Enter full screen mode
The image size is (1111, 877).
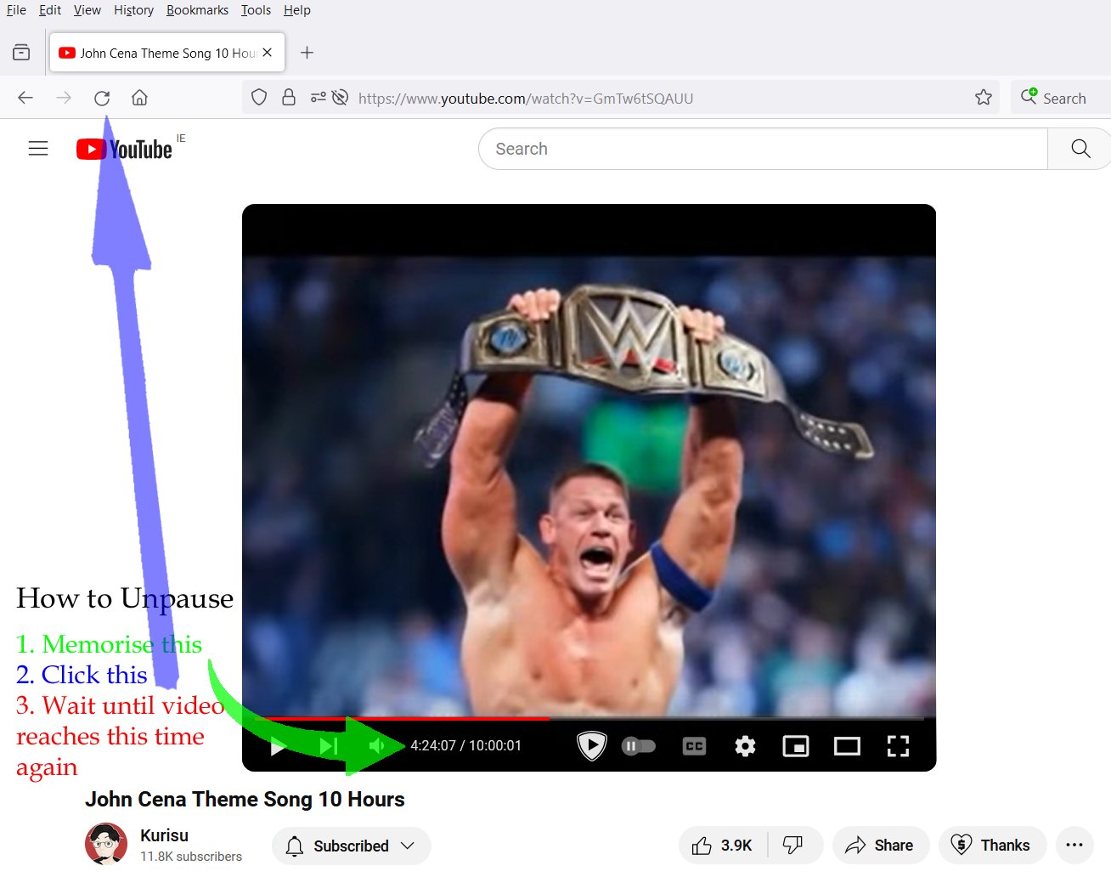click(x=898, y=746)
